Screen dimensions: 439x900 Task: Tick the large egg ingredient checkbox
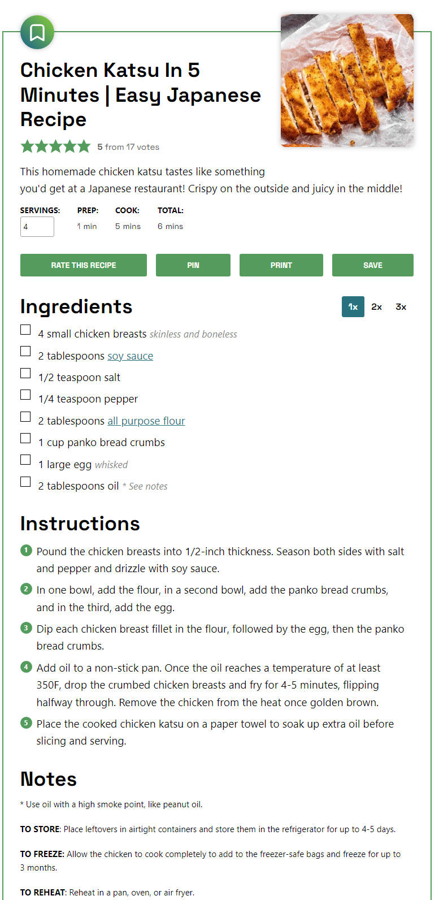[x=25, y=460]
